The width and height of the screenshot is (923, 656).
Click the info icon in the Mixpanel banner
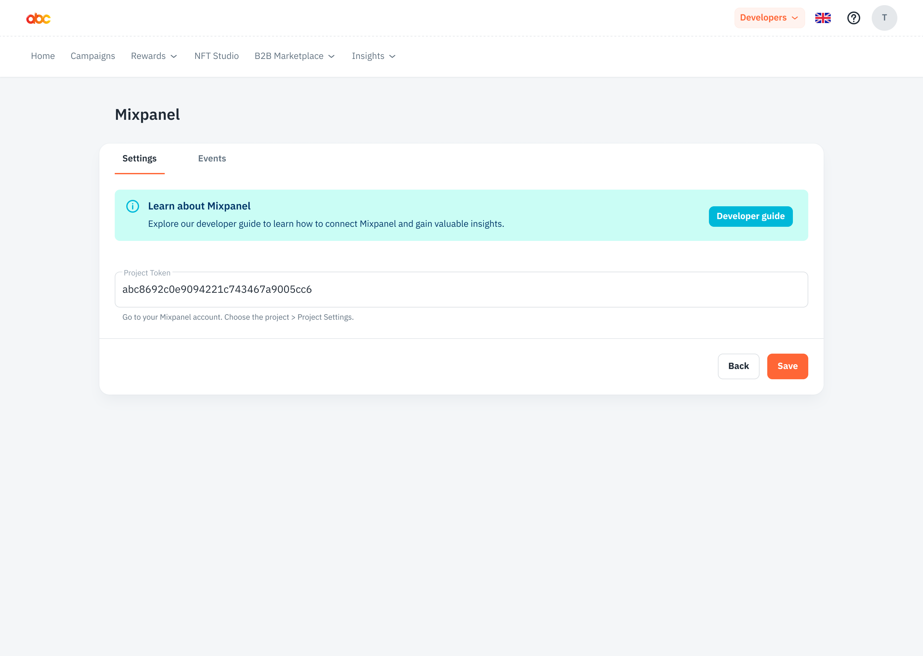pos(132,206)
